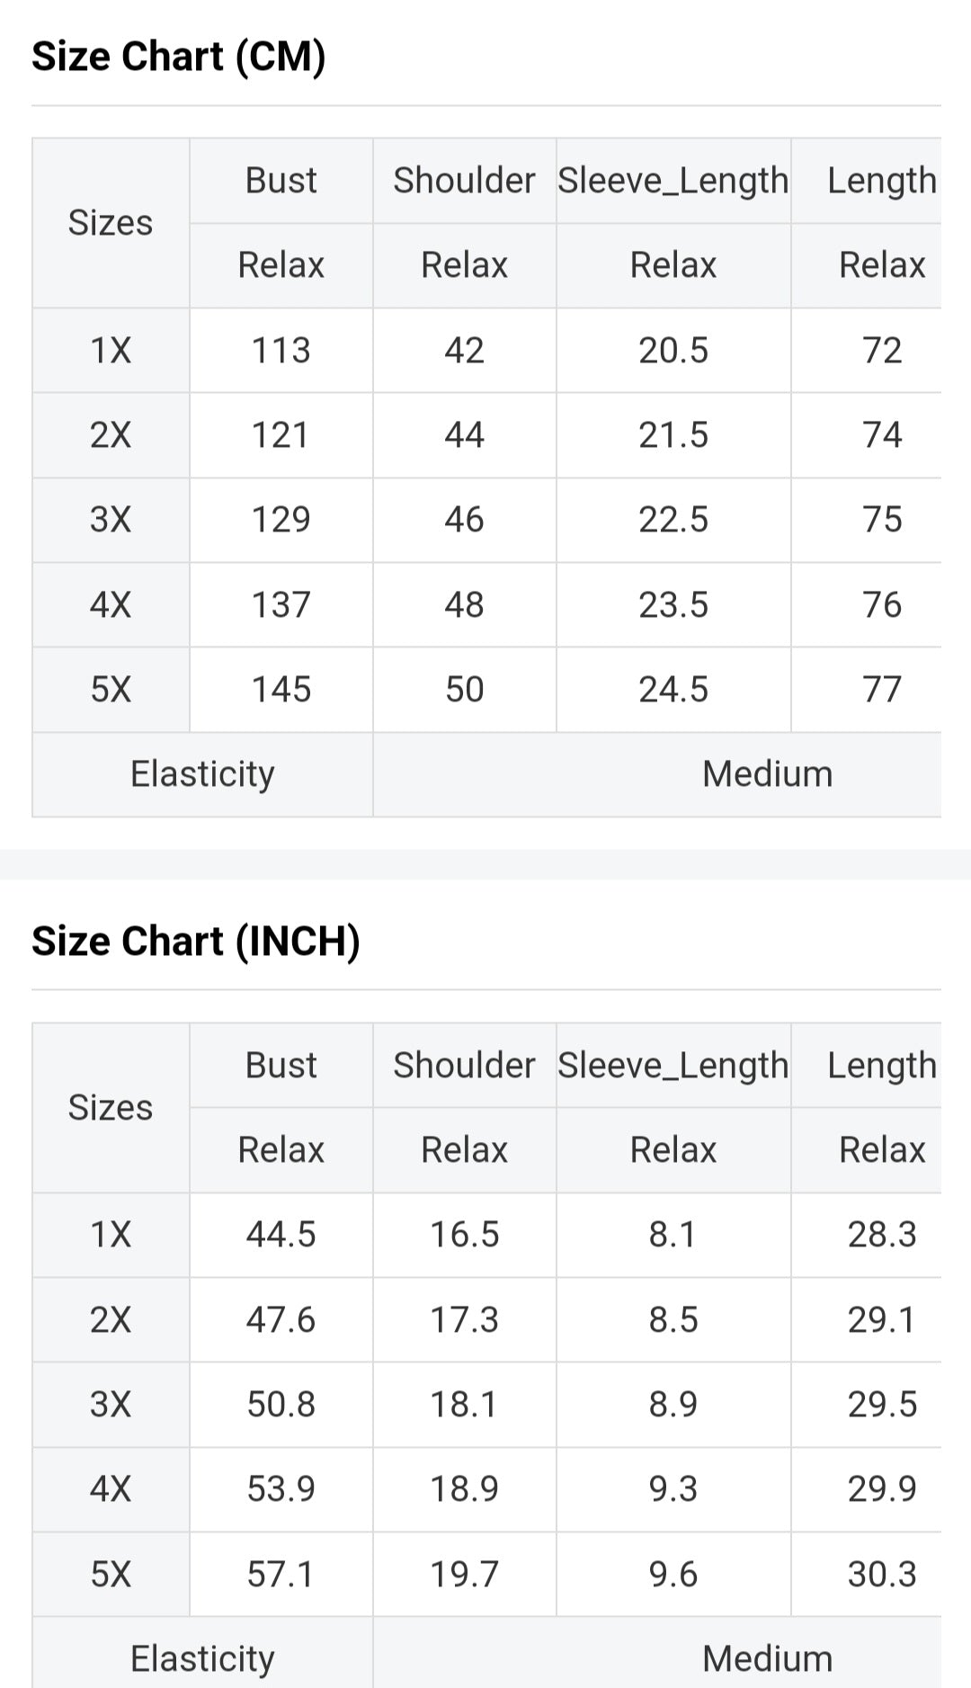The width and height of the screenshot is (971, 1688).
Task: Click the Size Chart (INCH) heading
Action: point(195,942)
